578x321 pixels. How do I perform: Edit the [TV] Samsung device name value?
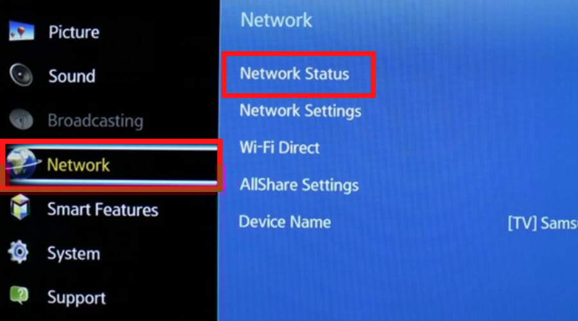[543, 223]
